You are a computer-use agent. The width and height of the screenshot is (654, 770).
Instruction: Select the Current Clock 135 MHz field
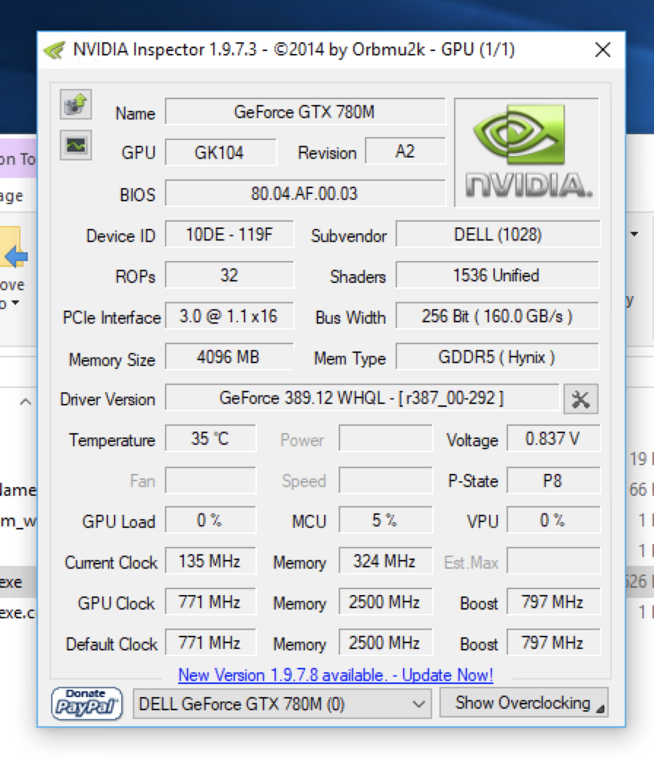210,561
